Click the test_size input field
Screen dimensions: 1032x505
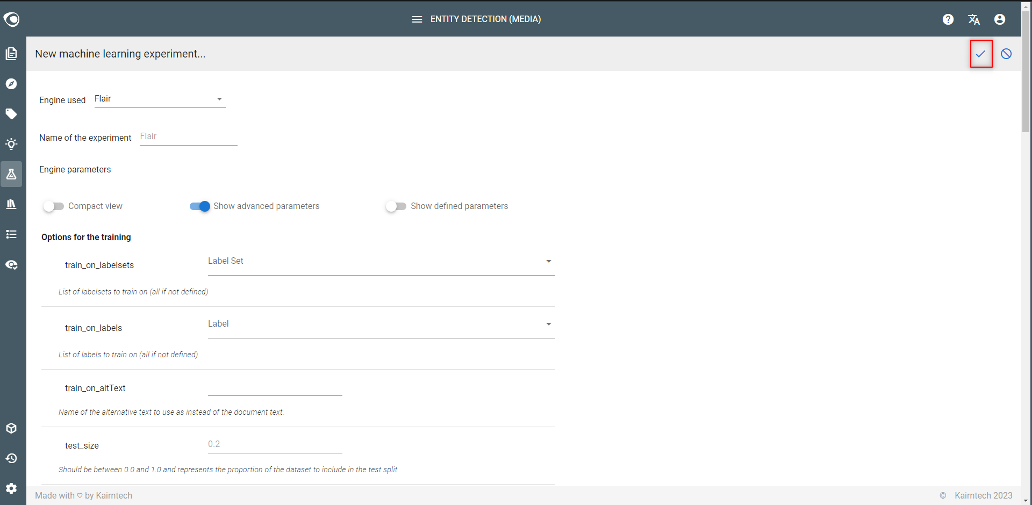pyautogui.click(x=275, y=445)
